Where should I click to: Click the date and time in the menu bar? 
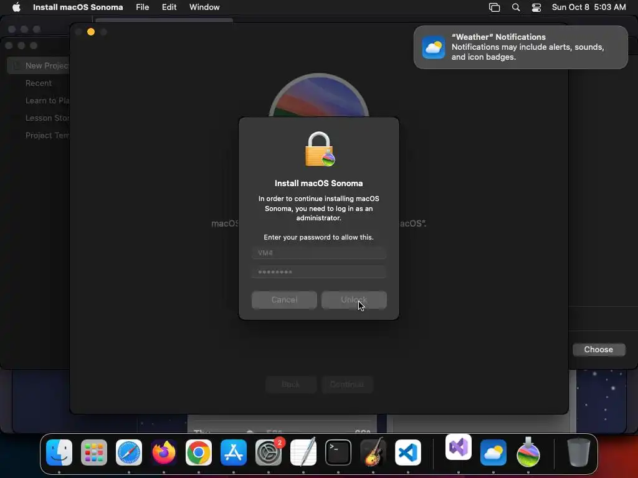589,7
